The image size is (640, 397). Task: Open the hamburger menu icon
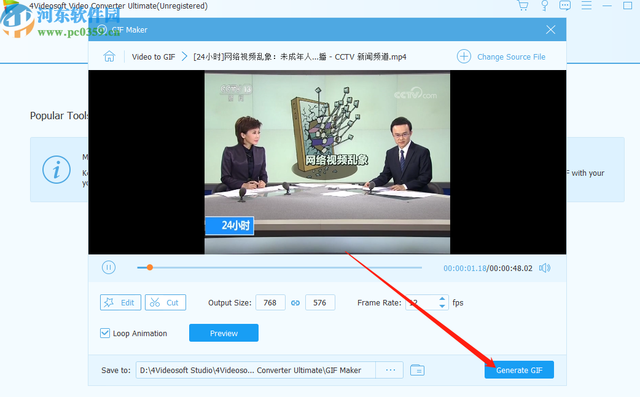point(587,6)
